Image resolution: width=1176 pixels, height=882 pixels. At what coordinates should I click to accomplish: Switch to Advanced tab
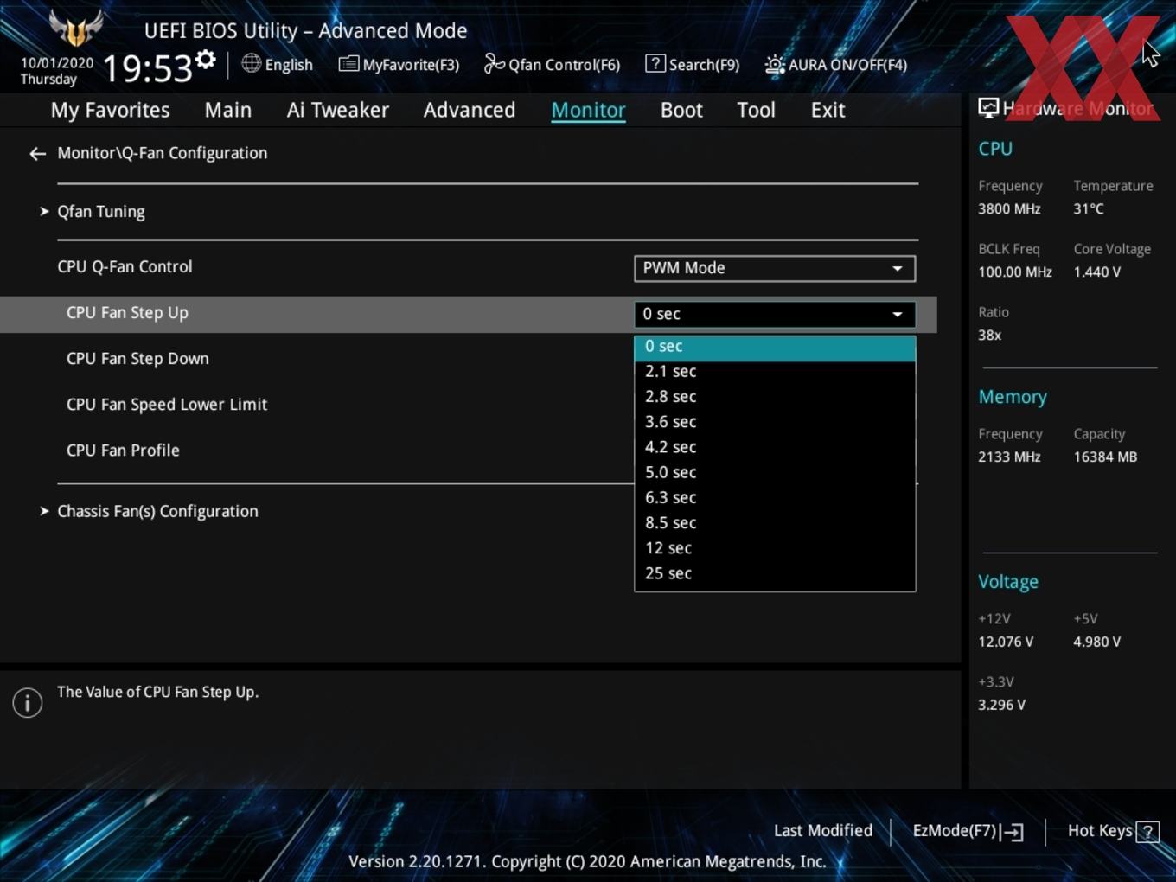470,110
